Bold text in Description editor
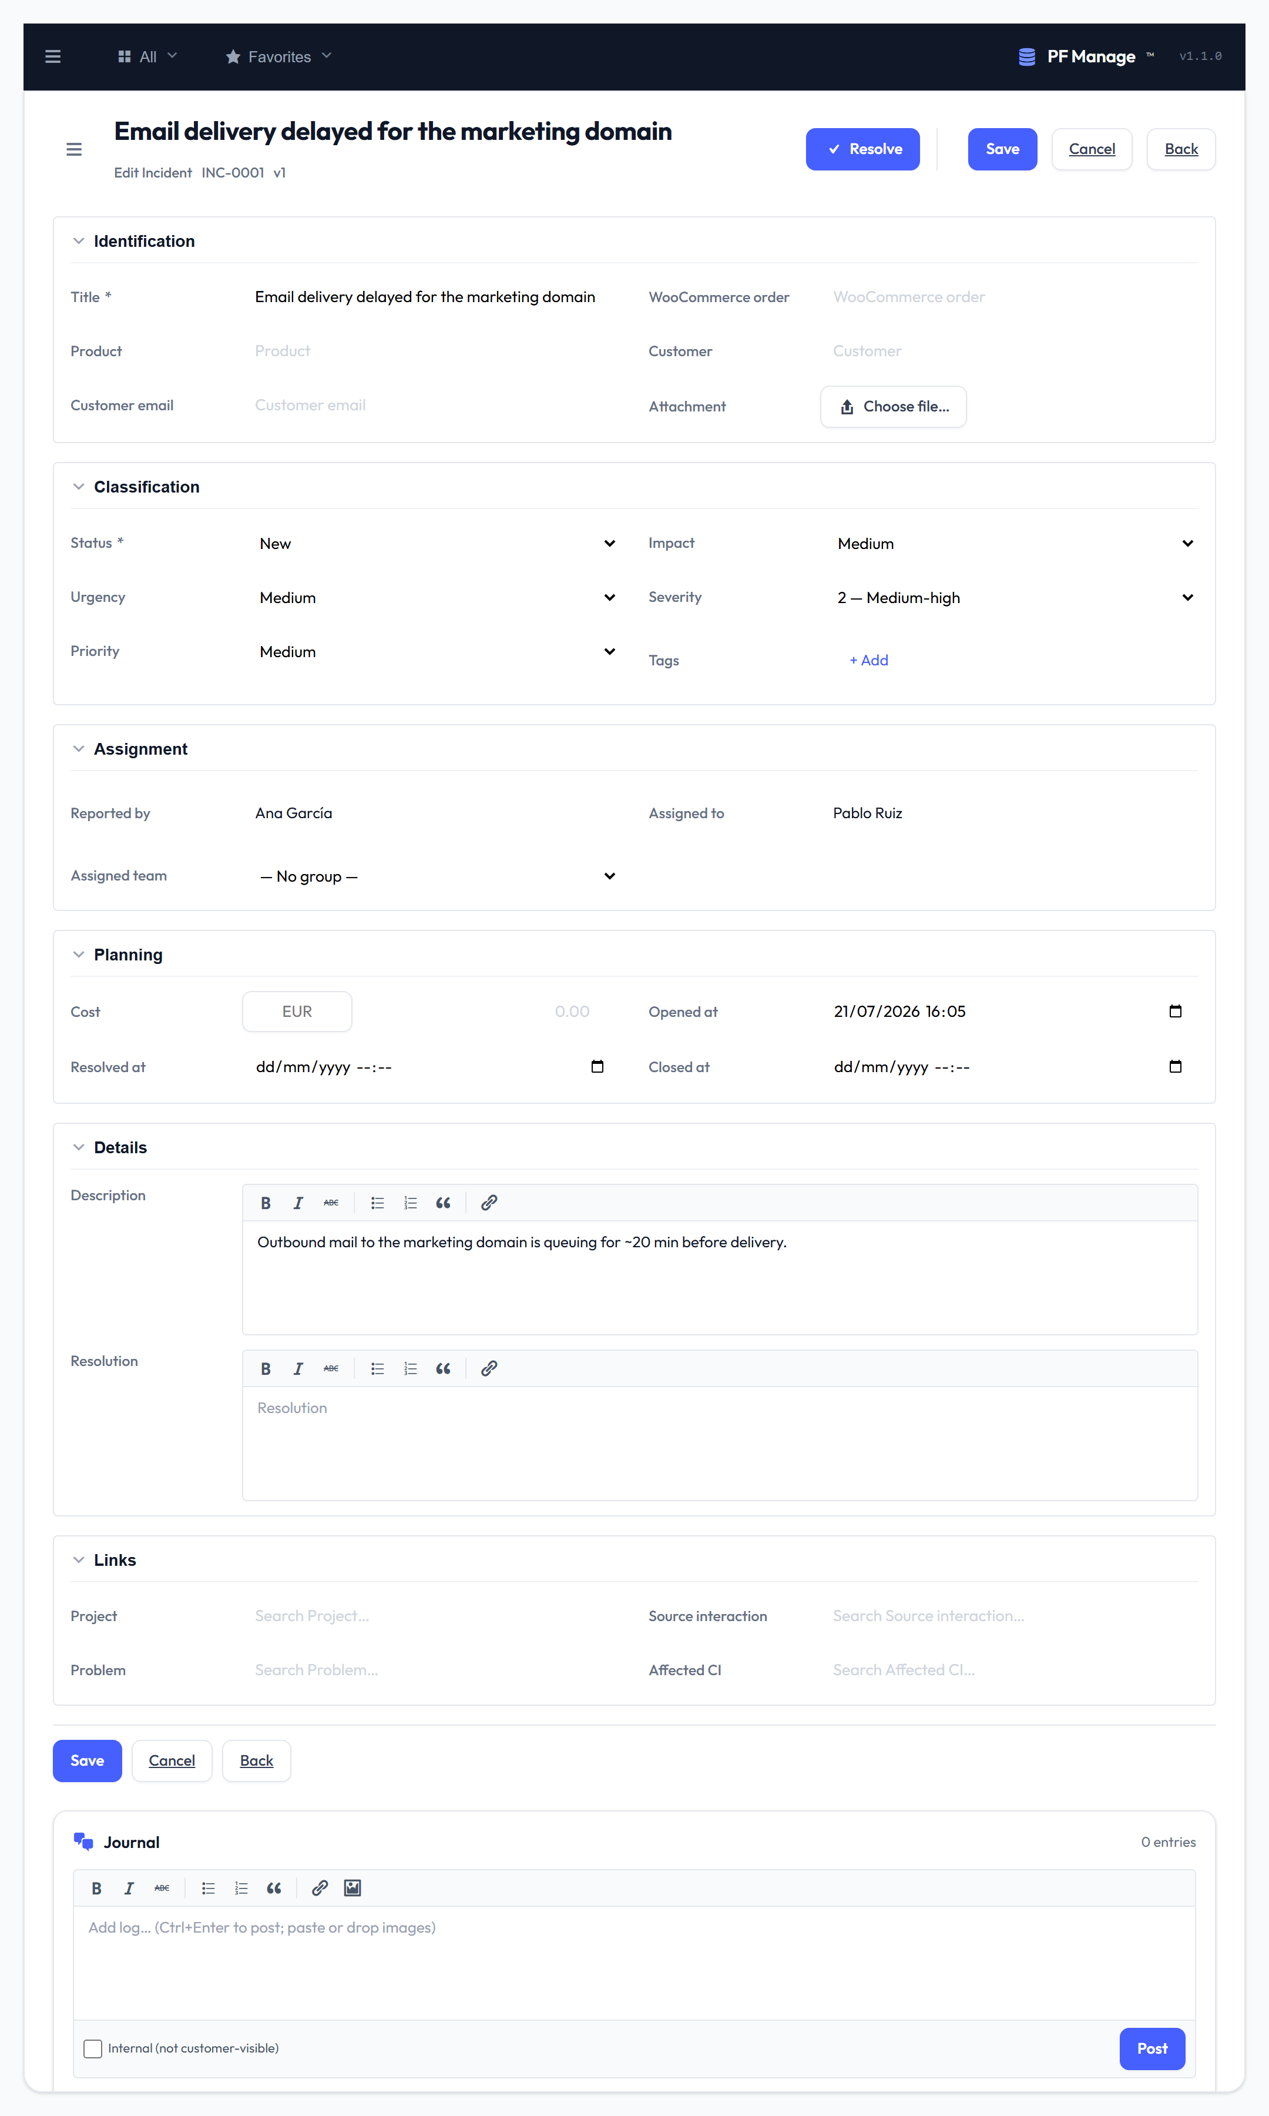Image resolution: width=1269 pixels, height=2116 pixels. pyautogui.click(x=266, y=1203)
